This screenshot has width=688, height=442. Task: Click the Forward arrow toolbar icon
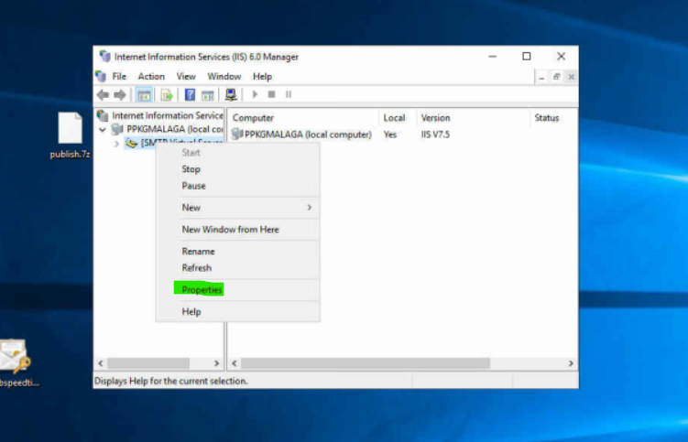coord(119,94)
